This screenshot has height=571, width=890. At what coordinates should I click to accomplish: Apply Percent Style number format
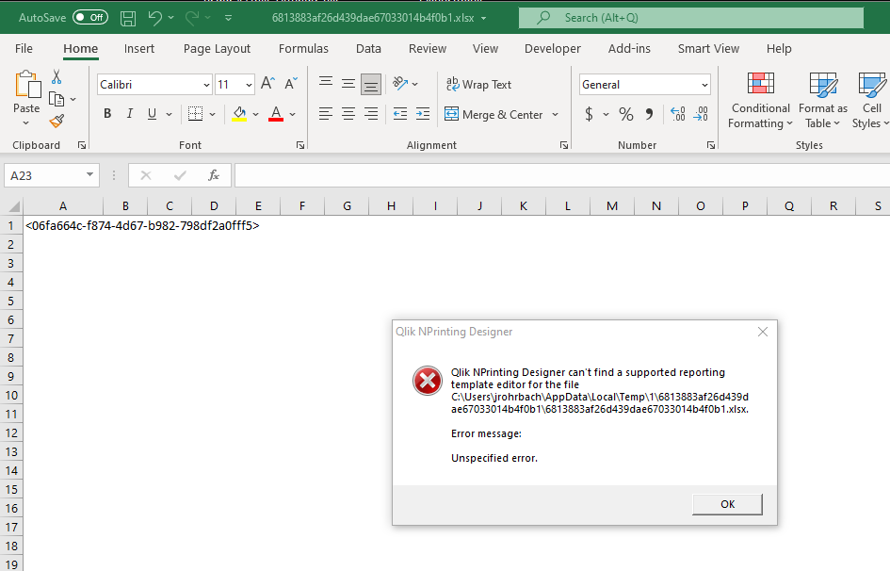626,114
